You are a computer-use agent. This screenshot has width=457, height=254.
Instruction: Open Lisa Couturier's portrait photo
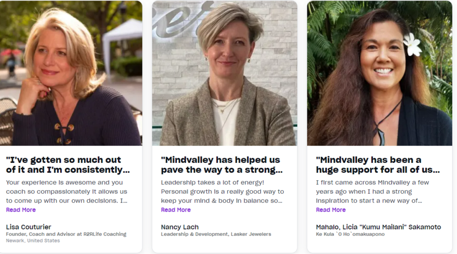coord(71,73)
